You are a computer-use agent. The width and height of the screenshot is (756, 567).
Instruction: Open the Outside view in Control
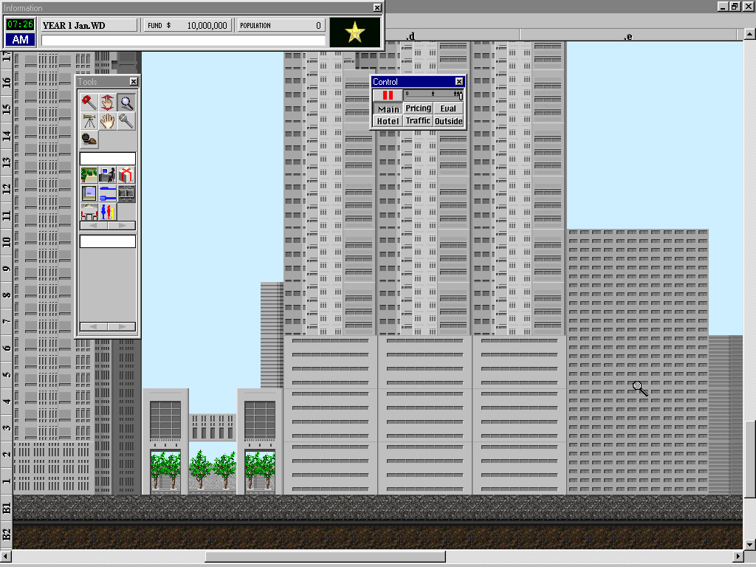pyautogui.click(x=448, y=121)
